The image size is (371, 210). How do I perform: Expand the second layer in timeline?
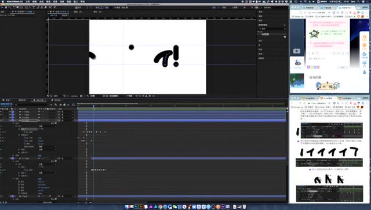10,115
